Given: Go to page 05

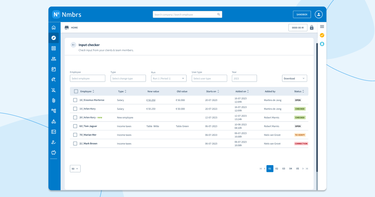Looking at the screenshot, I should point(297,169).
